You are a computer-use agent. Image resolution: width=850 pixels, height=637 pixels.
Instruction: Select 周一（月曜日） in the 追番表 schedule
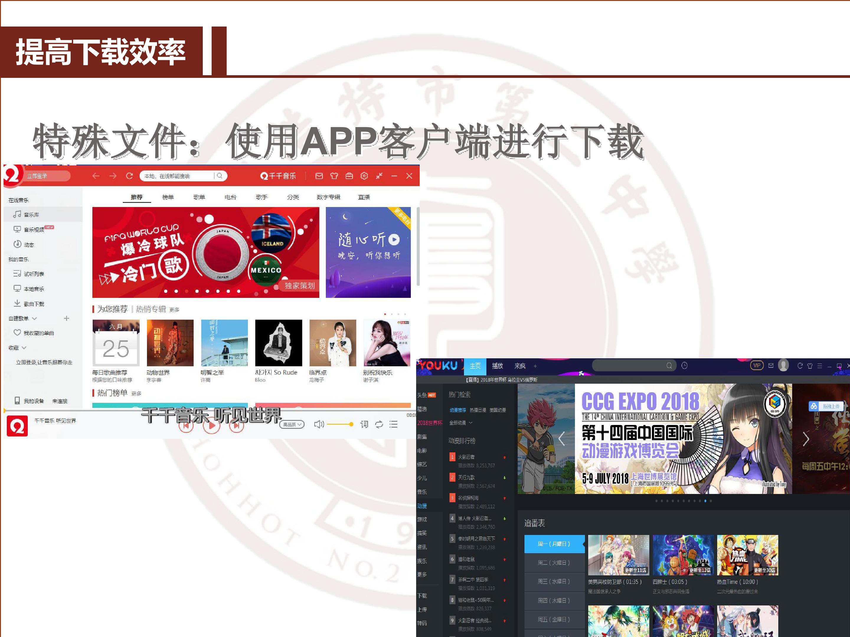point(554,544)
